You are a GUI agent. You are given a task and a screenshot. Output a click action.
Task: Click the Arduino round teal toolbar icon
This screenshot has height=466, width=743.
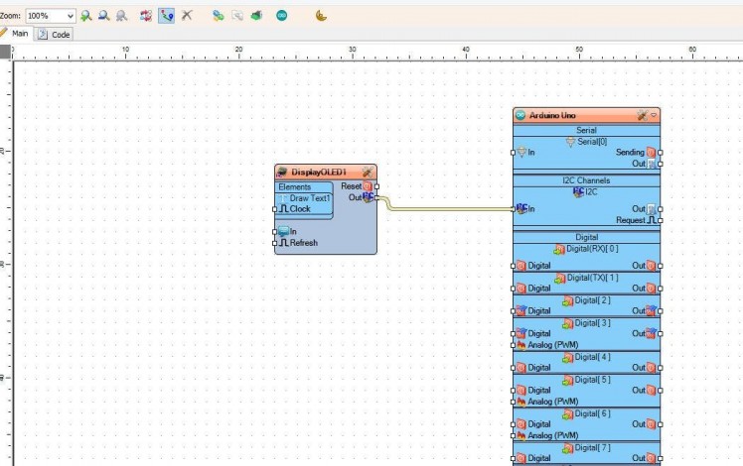coord(282,16)
